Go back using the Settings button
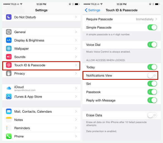 (x=93, y=10)
